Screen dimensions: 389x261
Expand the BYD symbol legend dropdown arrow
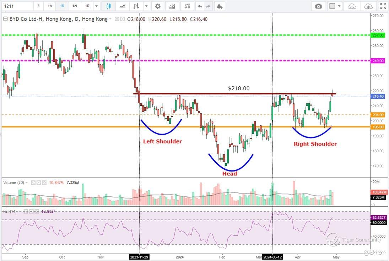(110, 19)
